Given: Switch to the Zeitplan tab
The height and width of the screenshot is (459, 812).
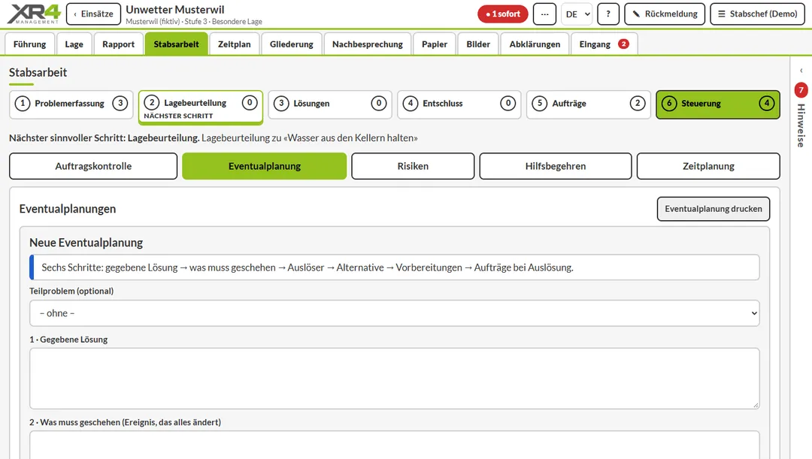Looking at the screenshot, I should [x=234, y=44].
